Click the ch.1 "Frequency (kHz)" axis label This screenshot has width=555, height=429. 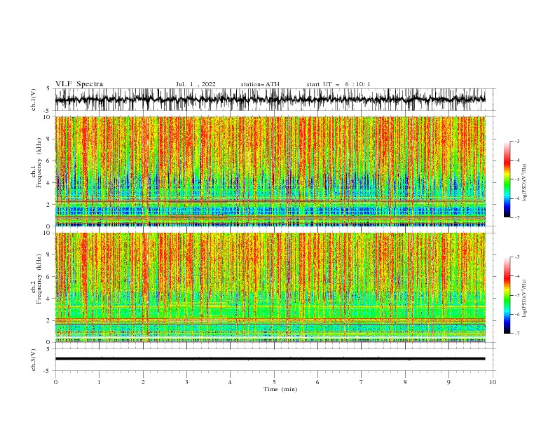39,161
